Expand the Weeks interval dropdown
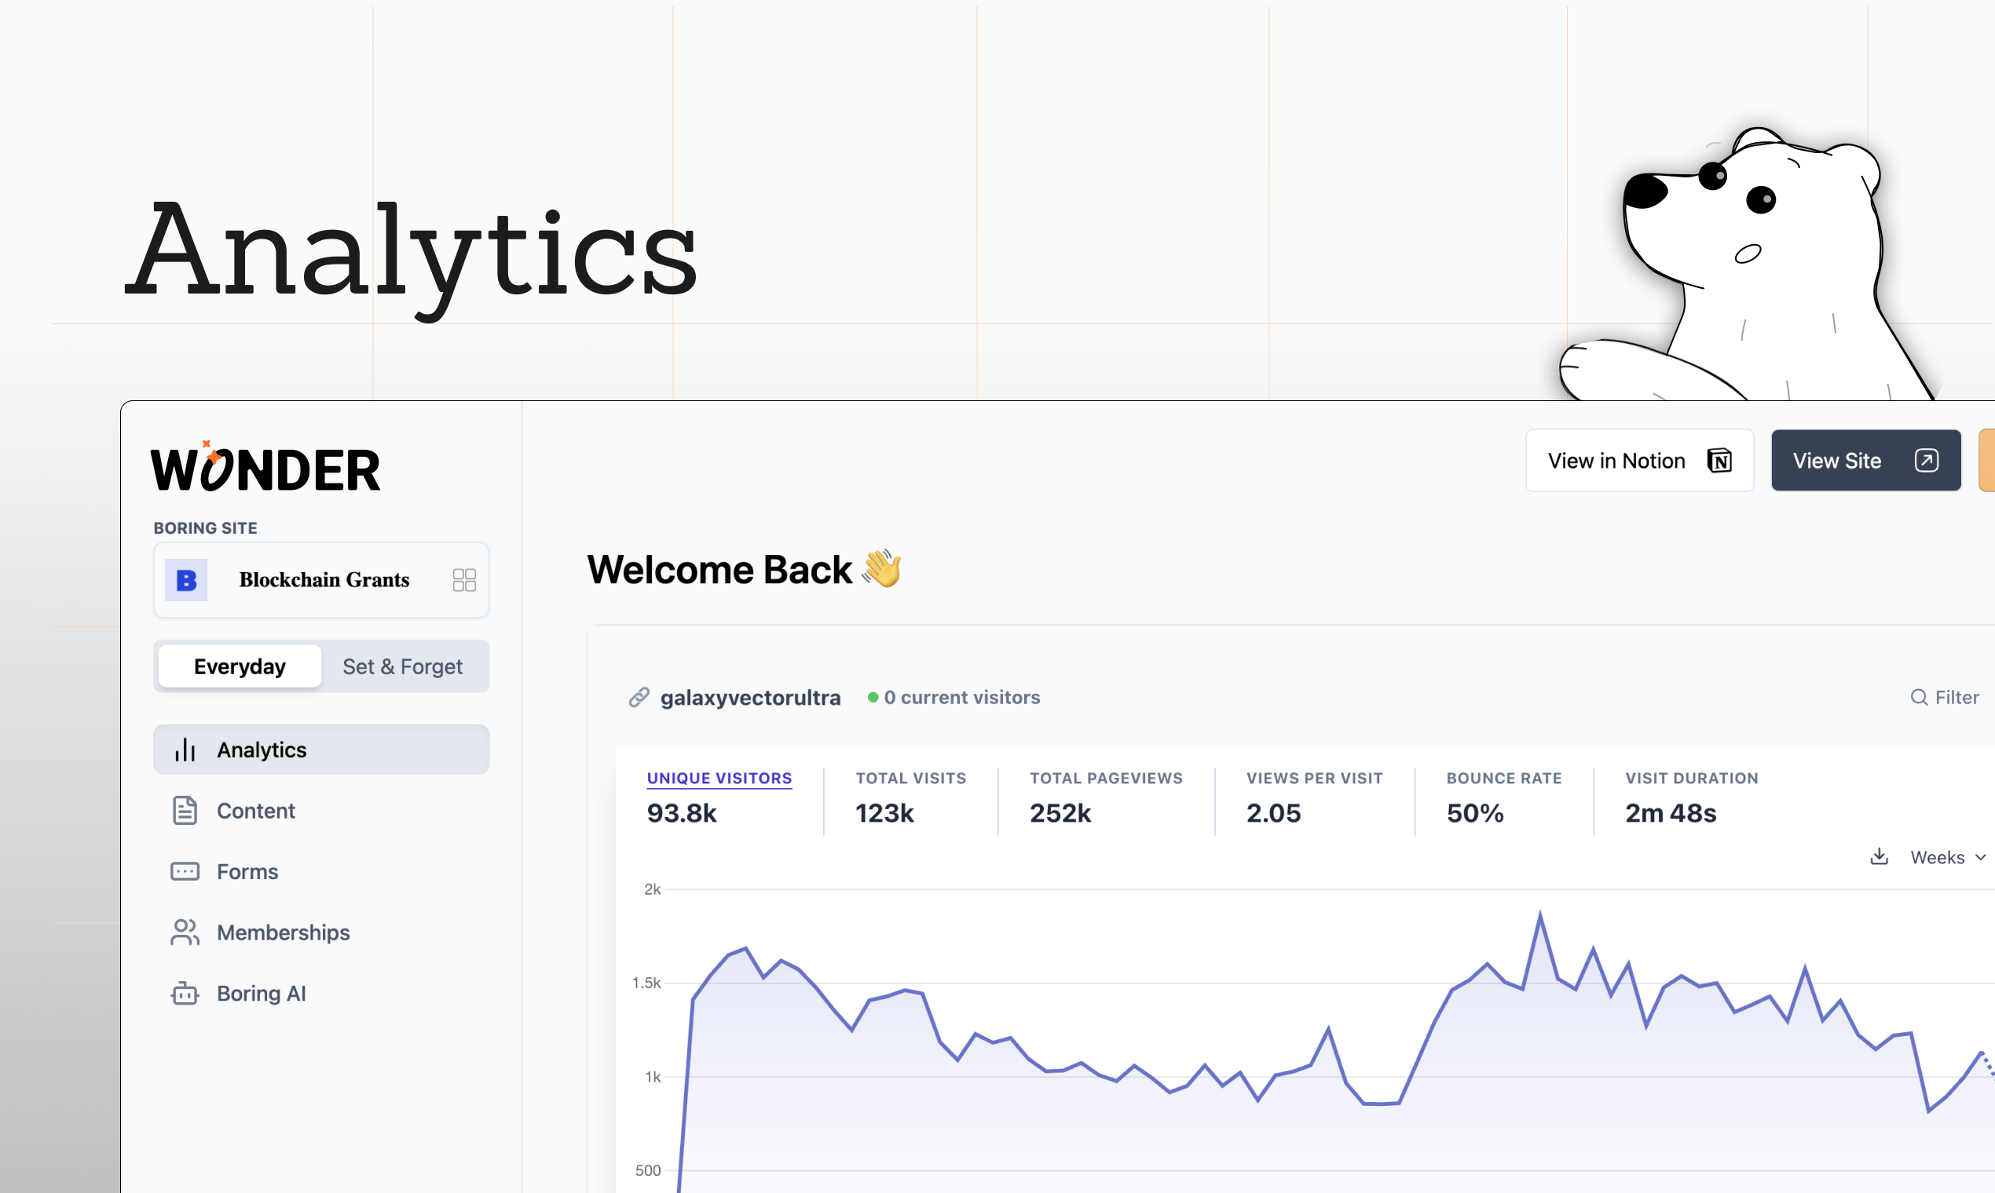Viewport: 1995px width, 1193px height. click(1948, 857)
